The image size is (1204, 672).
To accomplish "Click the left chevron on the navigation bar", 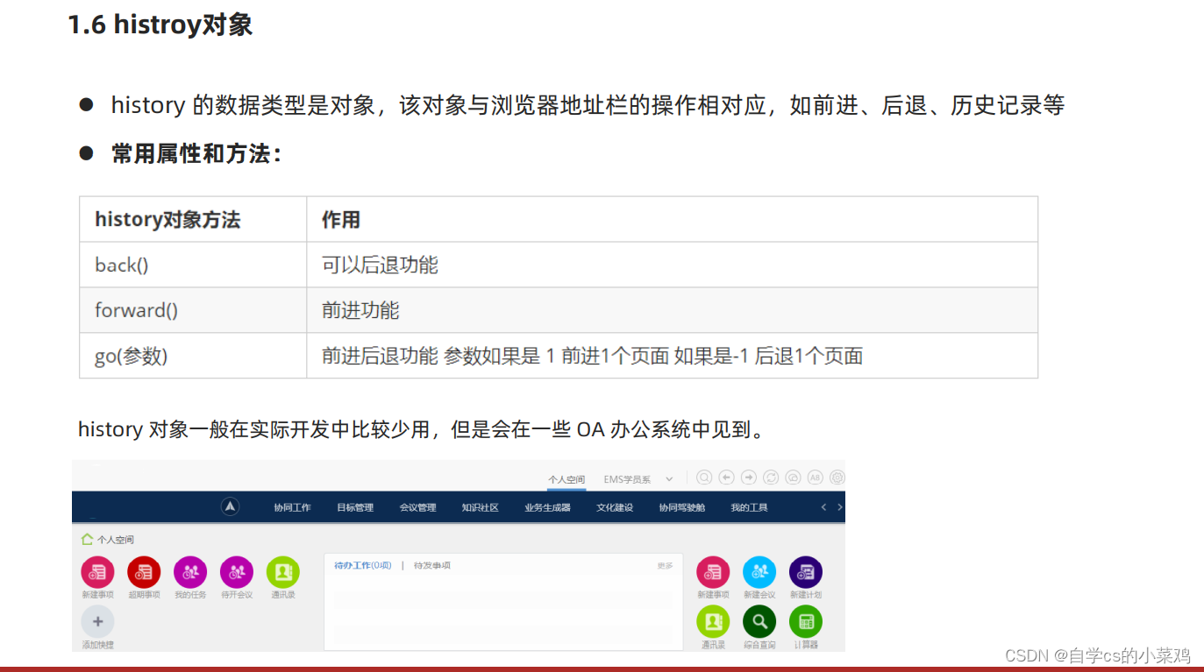I will pos(824,507).
